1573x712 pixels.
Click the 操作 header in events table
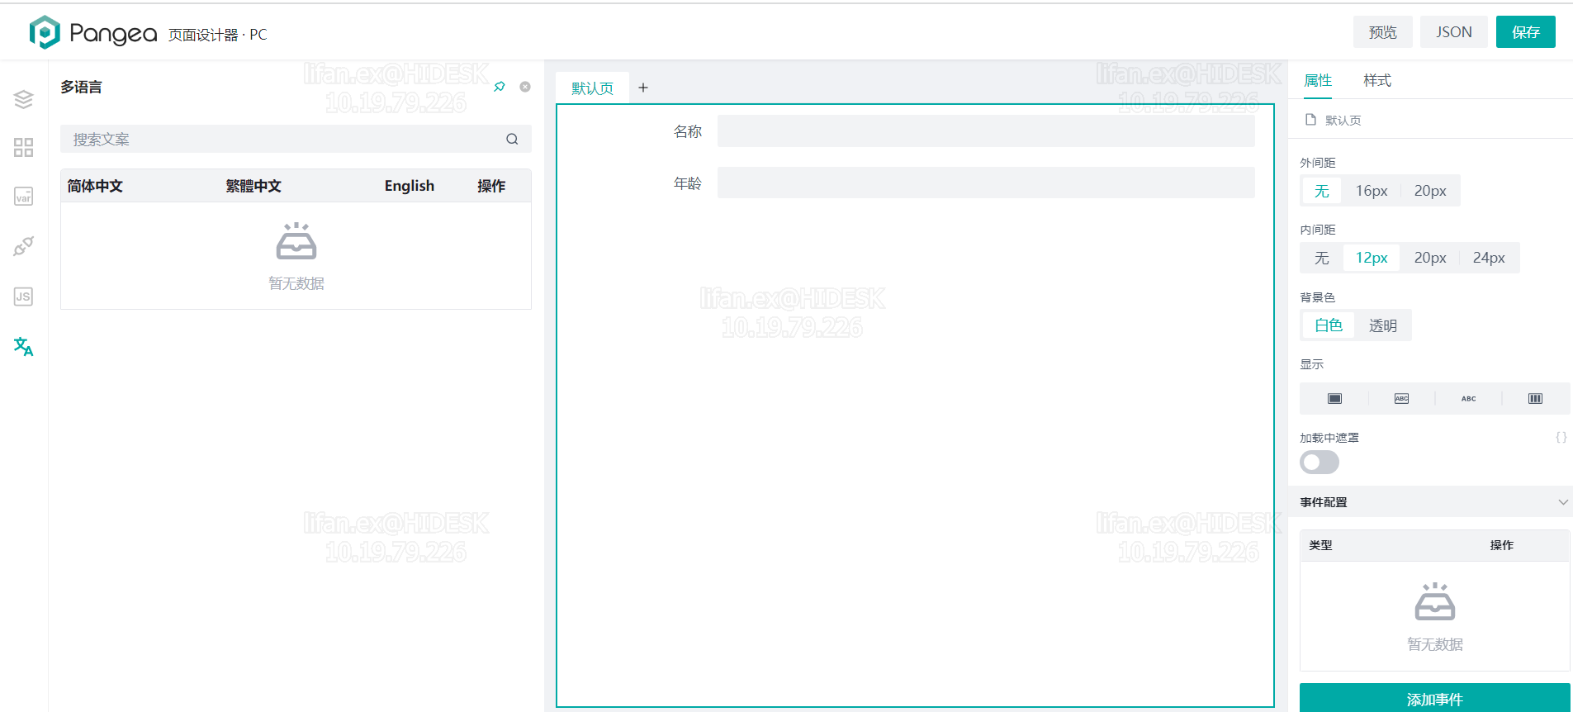(1502, 545)
